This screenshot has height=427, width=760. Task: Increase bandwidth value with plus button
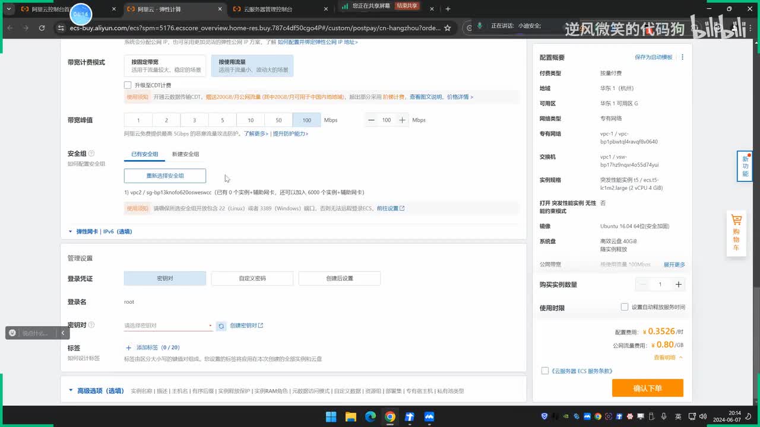pos(402,120)
